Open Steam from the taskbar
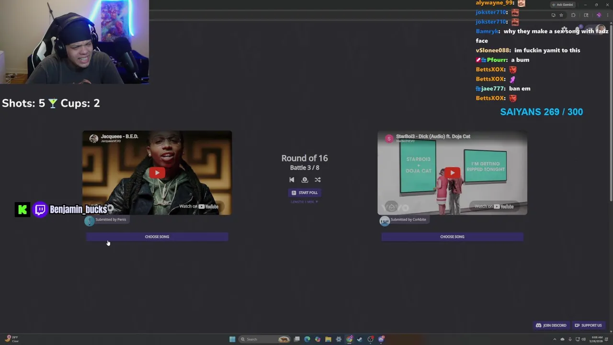 pyautogui.click(x=360, y=339)
